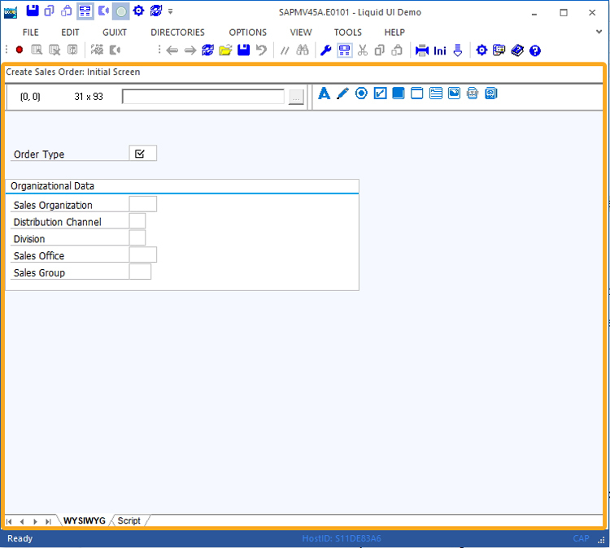Screen dimensions: 610x548
Task: Collapse the ribbon using the chevron arrow
Action: pyautogui.click(x=599, y=32)
